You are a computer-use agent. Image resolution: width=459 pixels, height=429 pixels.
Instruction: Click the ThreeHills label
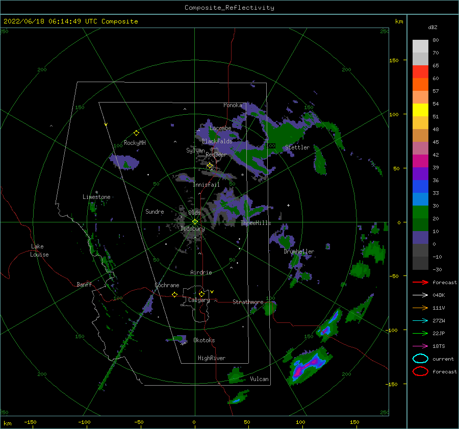coord(256,223)
